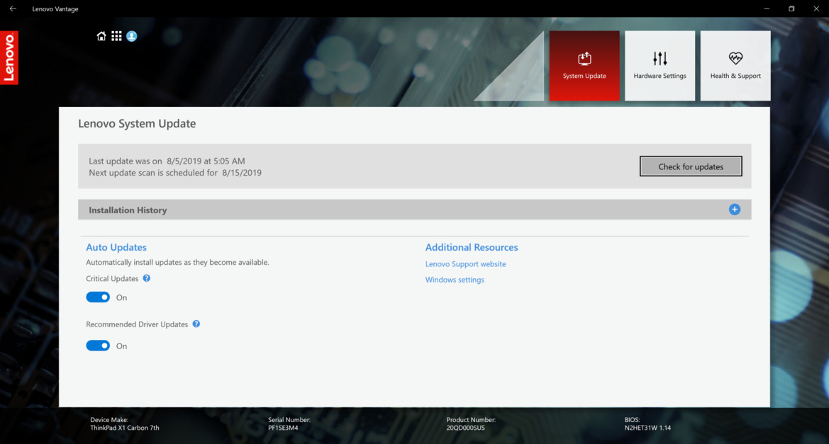Expand Installation History with plus icon

click(735, 210)
